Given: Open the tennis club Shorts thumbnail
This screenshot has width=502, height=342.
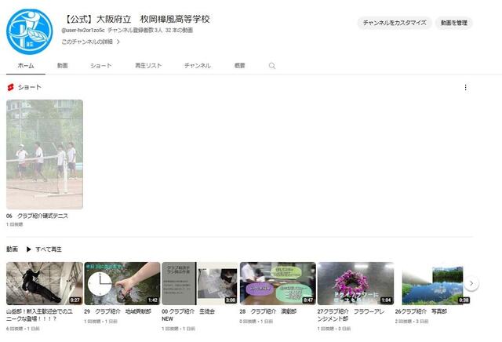Looking at the screenshot, I should tap(45, 155).
